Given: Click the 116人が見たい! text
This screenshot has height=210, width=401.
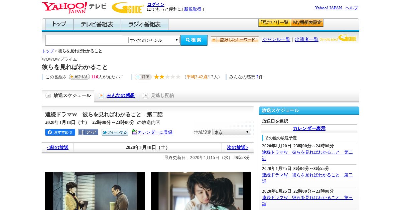Looking at the screenshot, I should click(x=108, y=77).
